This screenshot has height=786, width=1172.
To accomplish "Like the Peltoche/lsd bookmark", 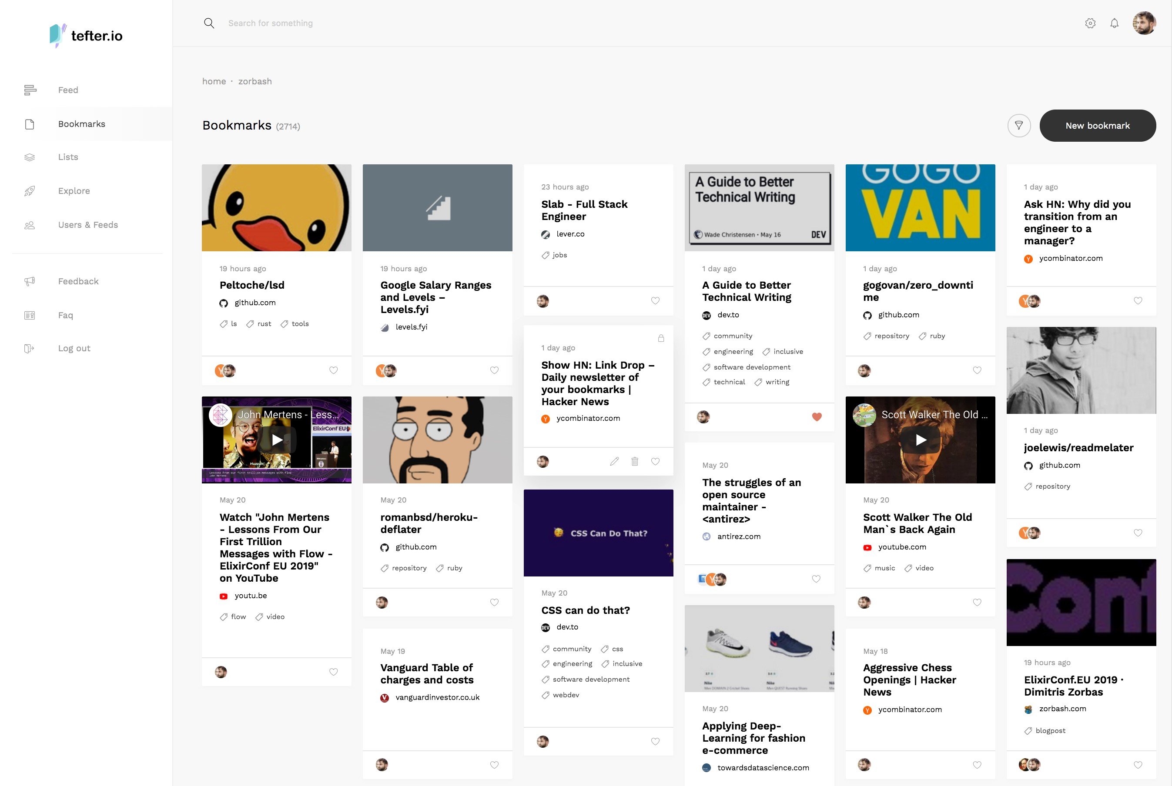I will pyautogui.click(x=334, y=370).
